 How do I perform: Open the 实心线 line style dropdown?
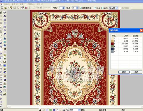117,8
